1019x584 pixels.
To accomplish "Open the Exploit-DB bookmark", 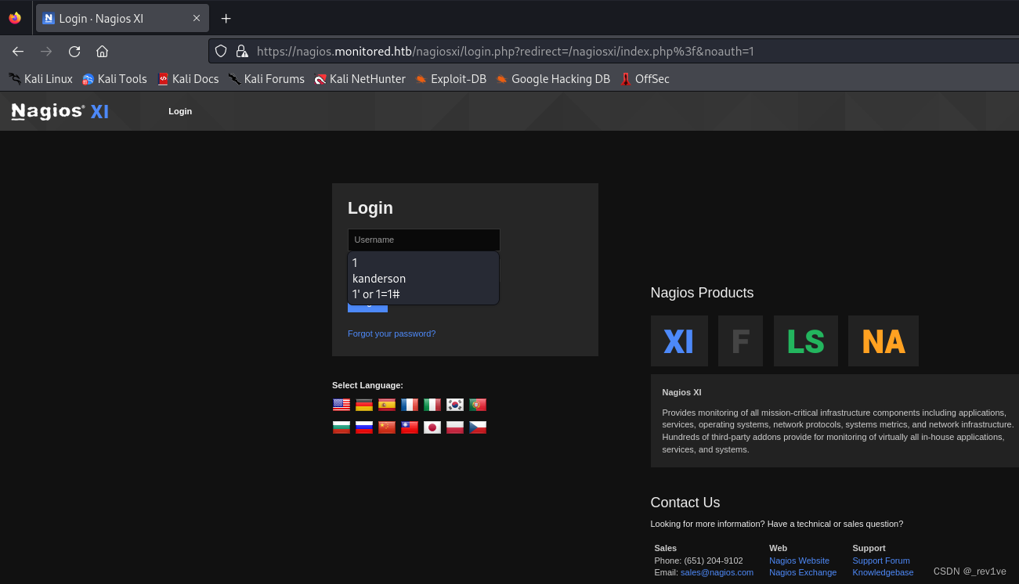I will [450, 79].
